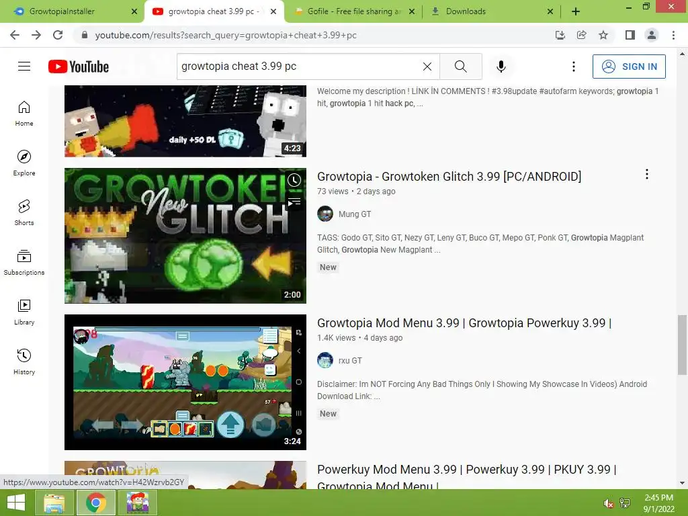Close the Gofile tab

412,11
